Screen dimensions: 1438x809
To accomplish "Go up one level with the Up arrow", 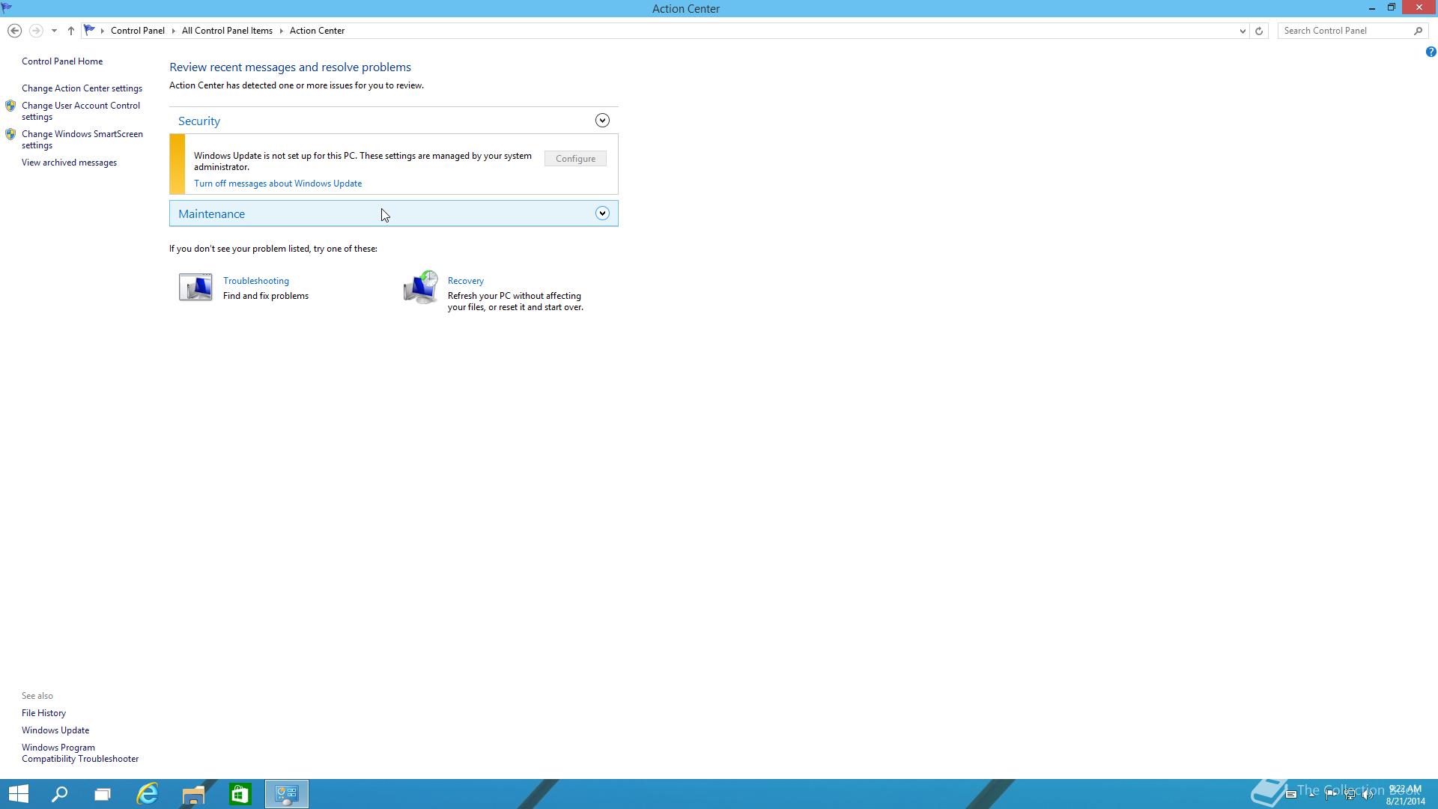I will point(70,31).
